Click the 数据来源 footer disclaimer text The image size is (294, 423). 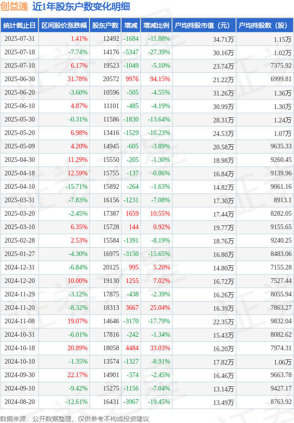[x=75, y=419]
